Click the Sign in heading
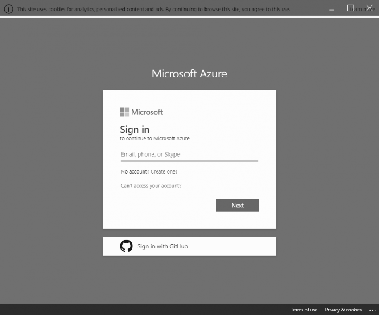 pos(135,129)
